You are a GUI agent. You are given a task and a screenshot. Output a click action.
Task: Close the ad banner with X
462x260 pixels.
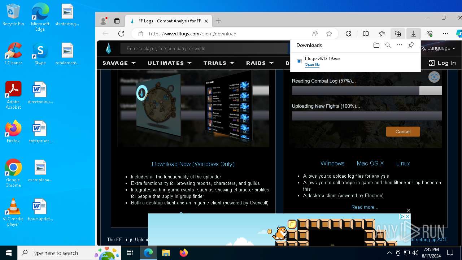[408, 210]
